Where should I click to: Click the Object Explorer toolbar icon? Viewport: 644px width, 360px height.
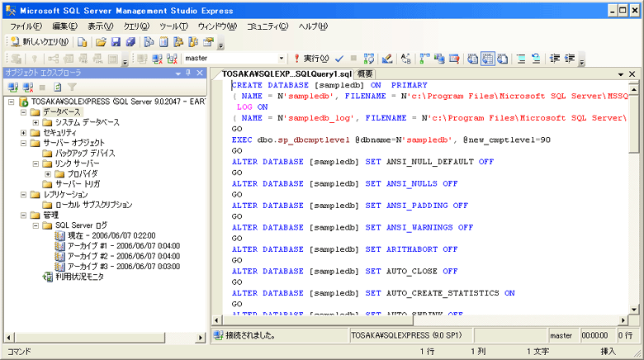tap(178, 42)
